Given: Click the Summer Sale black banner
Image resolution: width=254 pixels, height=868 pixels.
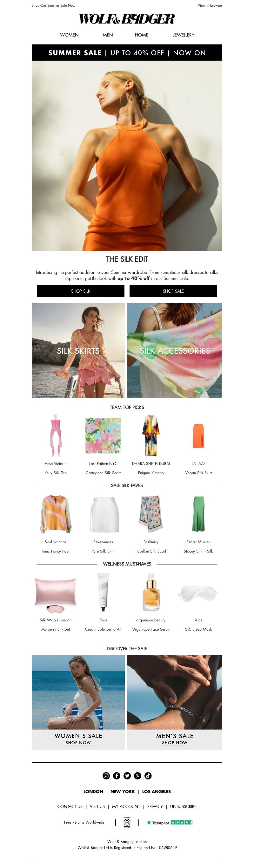Looking at the screenshot, I should (x=127, y=53).
